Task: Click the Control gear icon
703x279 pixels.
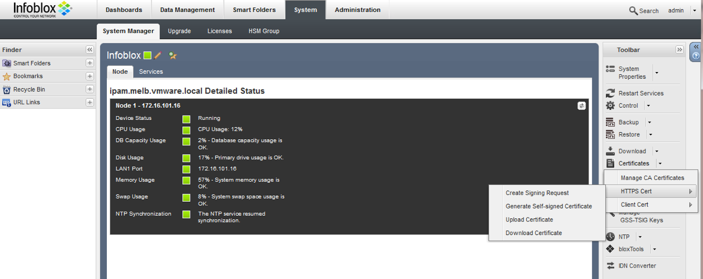Action: click(610, 105)
